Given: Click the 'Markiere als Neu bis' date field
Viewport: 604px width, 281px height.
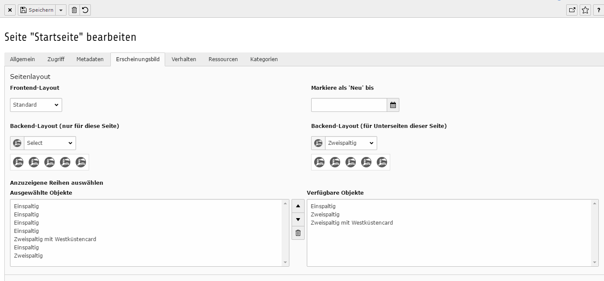Looking at the screenshot, I should 349,105.
